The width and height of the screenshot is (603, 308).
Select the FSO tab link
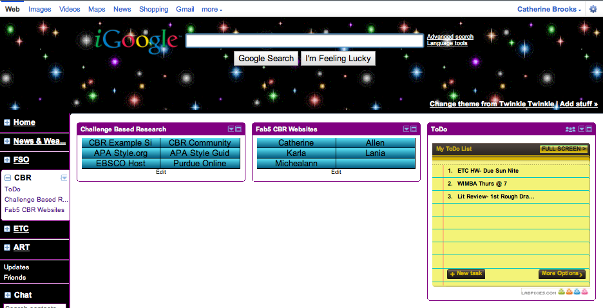point(21,160)
